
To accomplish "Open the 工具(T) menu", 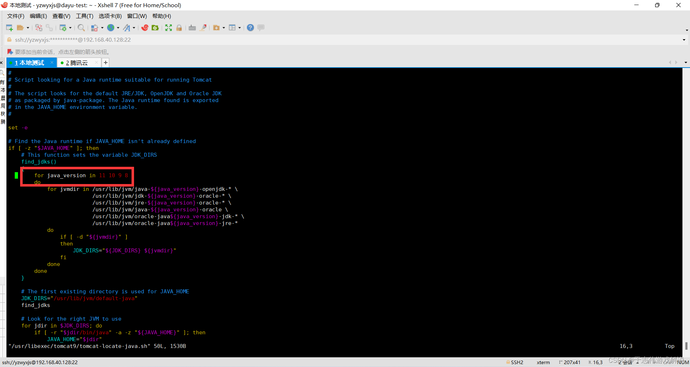I will click(84, 16).
